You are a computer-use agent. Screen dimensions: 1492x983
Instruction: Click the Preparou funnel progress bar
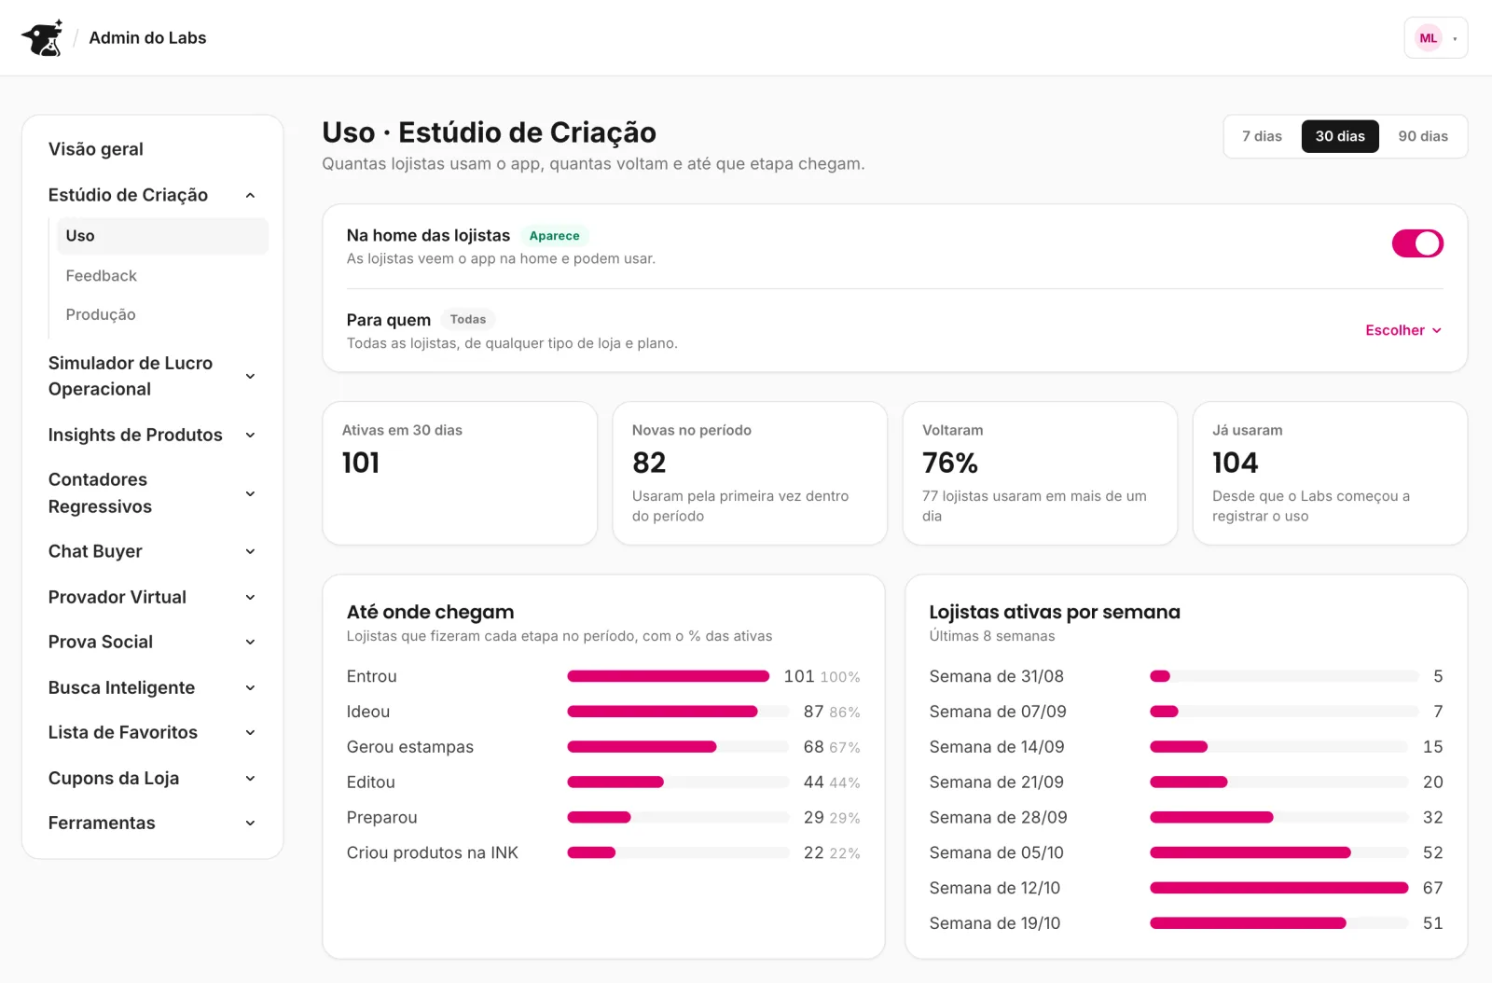pyautogui.click(x=678, y=818)
